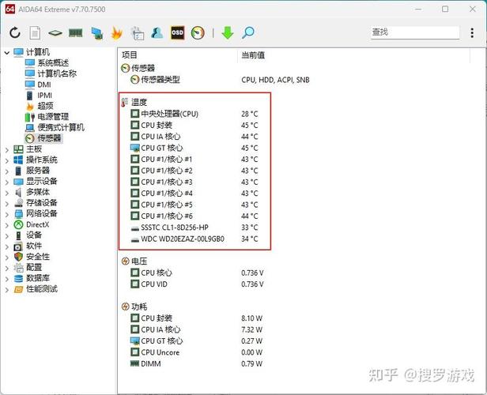Select the 数据库 tree item
Screen dimensions: 487x395
coord(38,278)
